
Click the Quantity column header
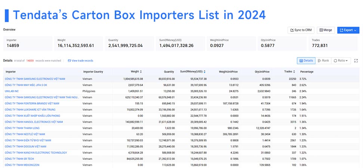point(169,72)
